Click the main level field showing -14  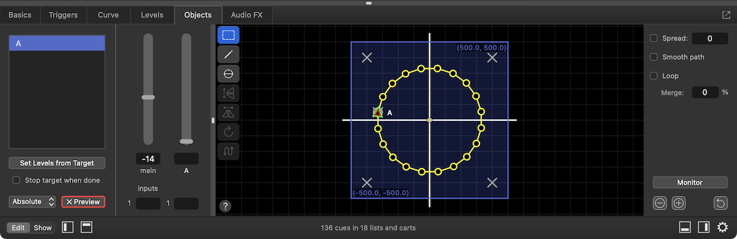(148, 159)
